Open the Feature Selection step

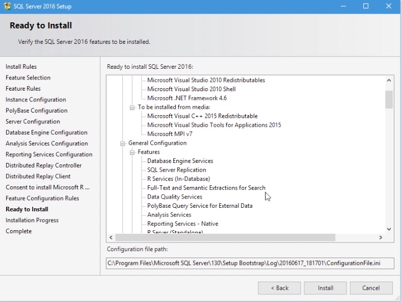pyautogui.click(x=28, y=78)
